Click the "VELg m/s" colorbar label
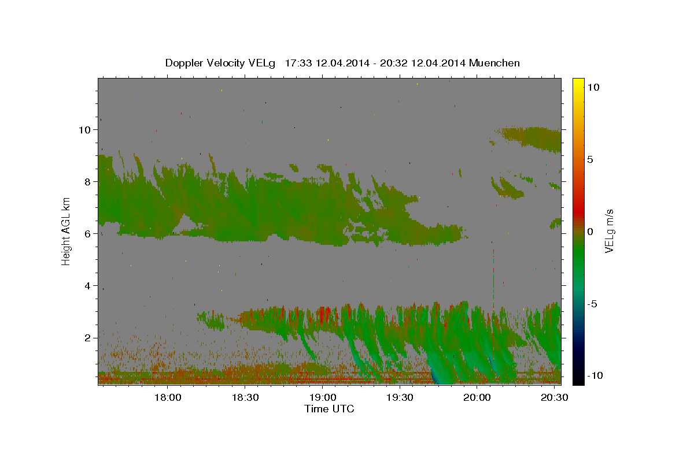 click(x=610, y=231)
